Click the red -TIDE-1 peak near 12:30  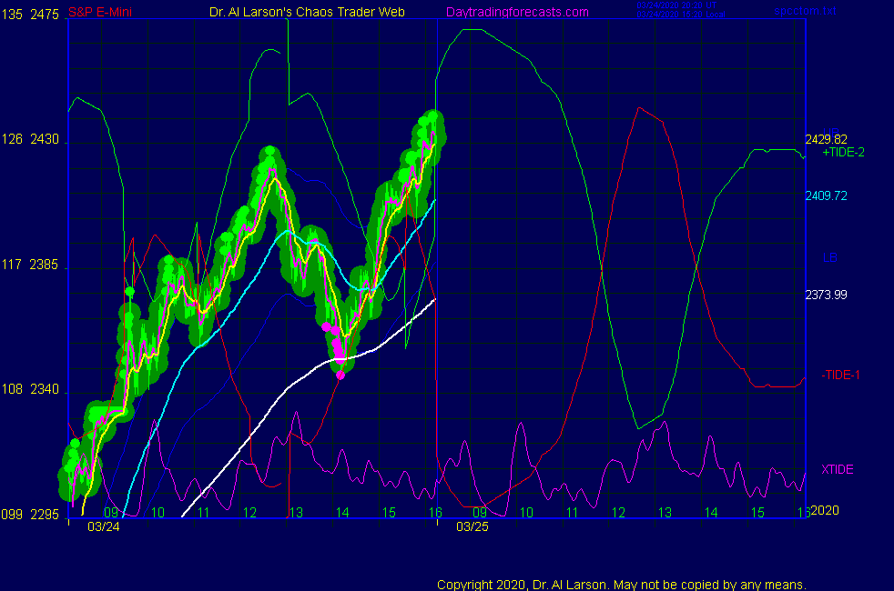(x=642, y=107)
